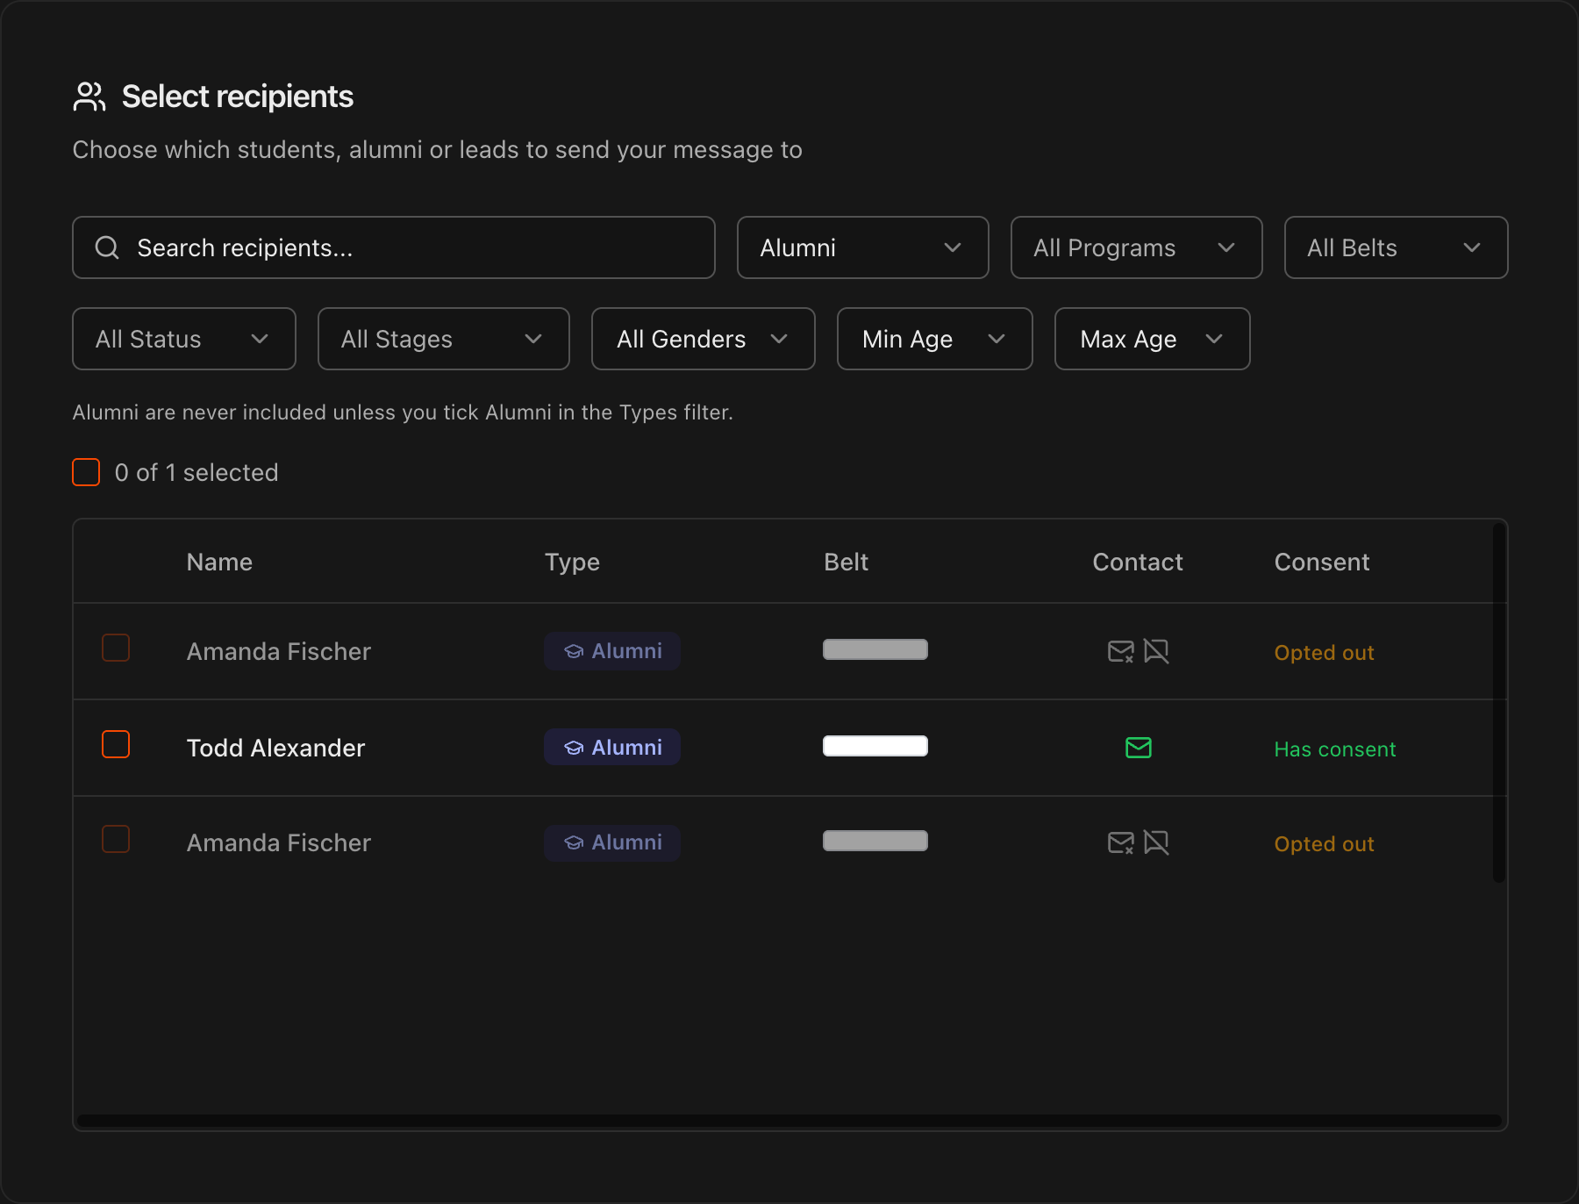Click the vertical scrollbar of the recipients table
The image size is (1579, 1204).
coord(1499,702)
